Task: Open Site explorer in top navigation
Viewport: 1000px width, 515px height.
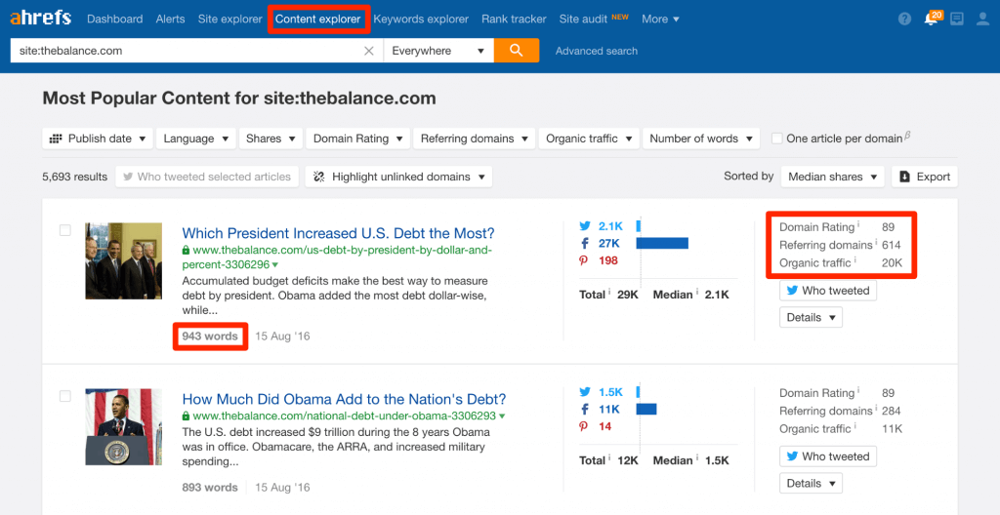Action: [229, 20]
